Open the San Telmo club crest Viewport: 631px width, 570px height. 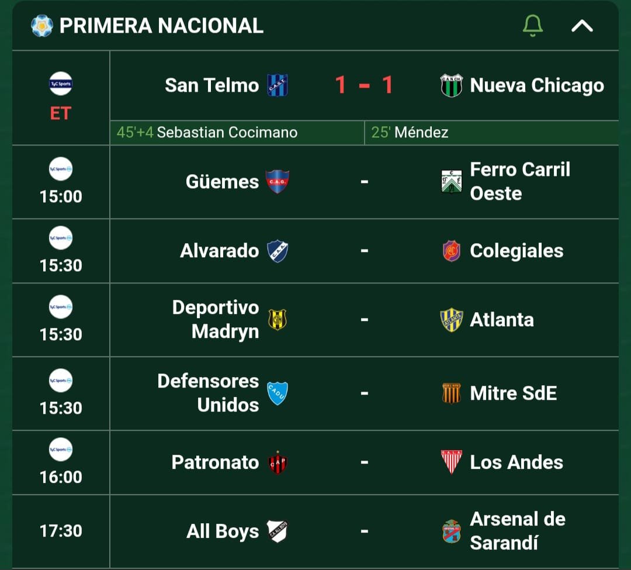[278, 85]
